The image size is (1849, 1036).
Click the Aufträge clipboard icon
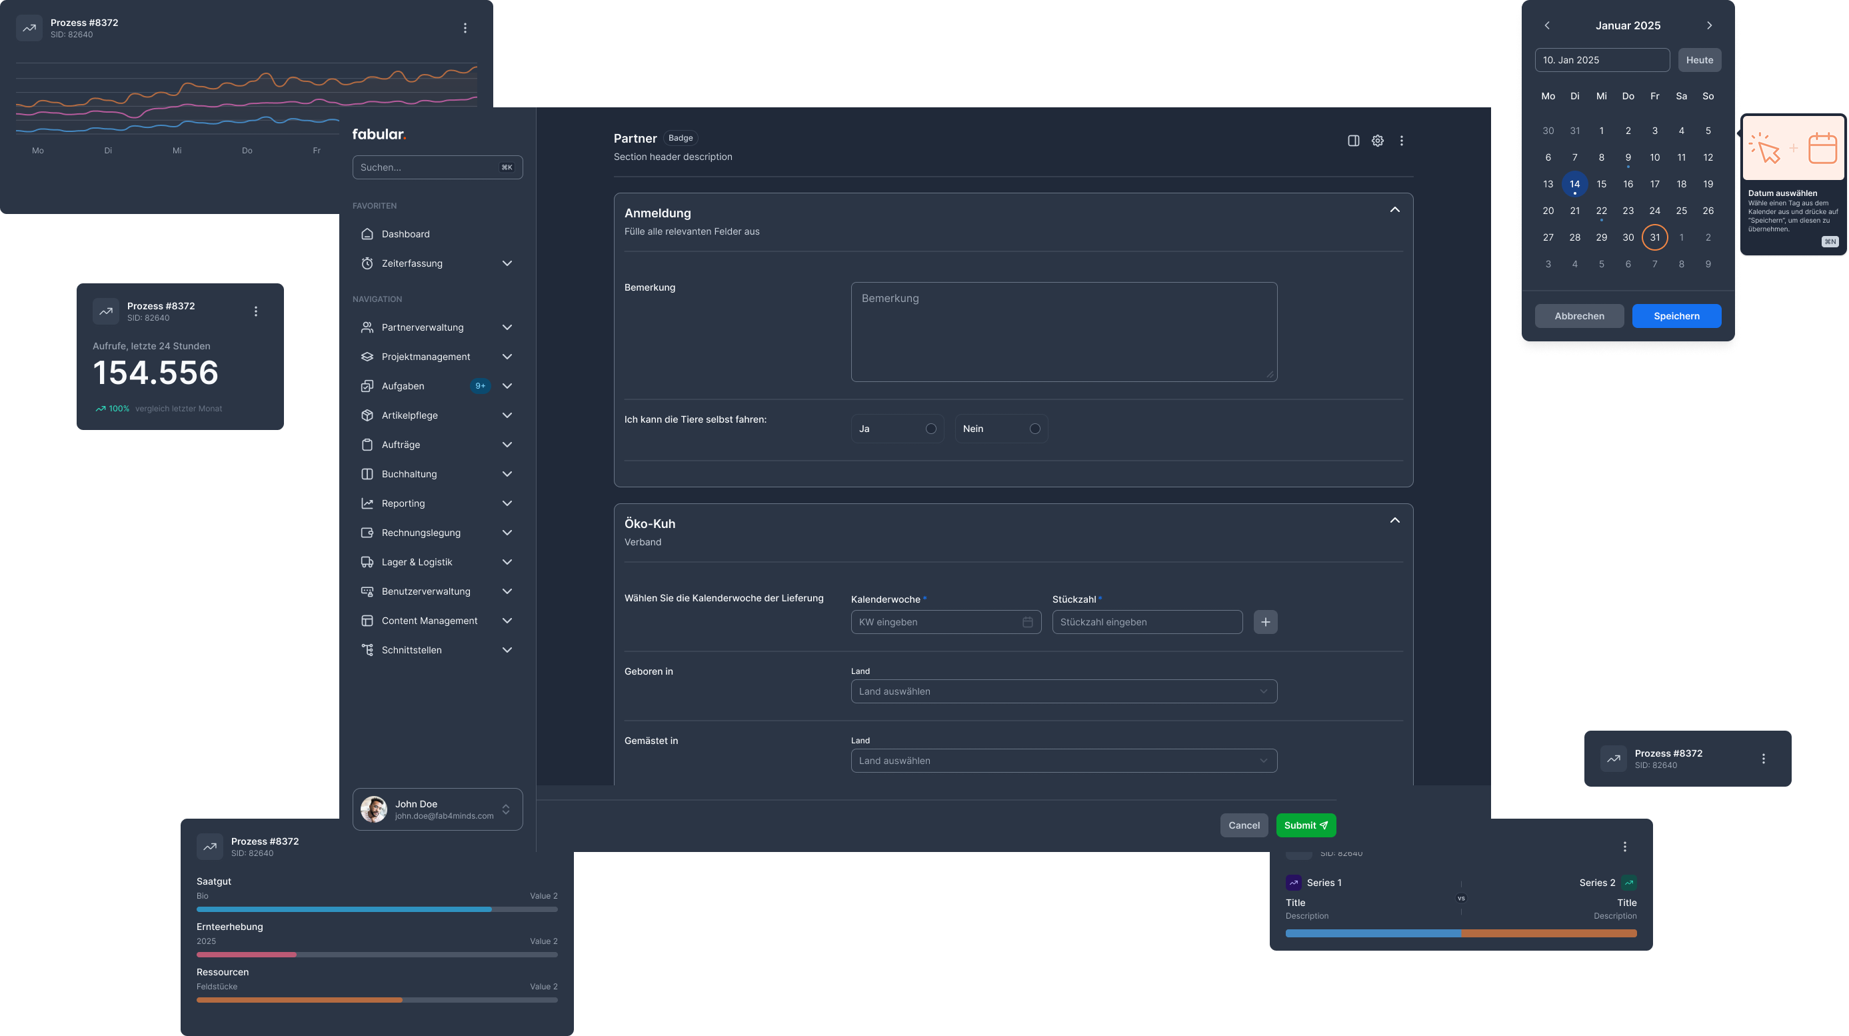(367, 445)
